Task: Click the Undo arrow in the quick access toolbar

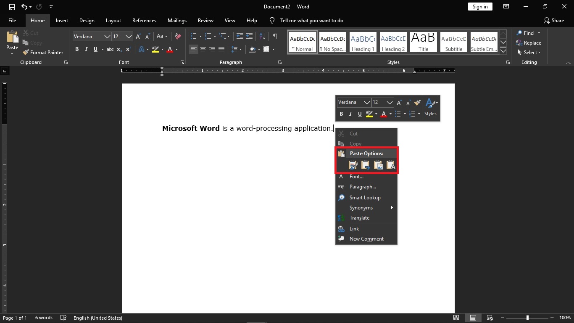Action: pyautogui.click(x=24, y=7)
